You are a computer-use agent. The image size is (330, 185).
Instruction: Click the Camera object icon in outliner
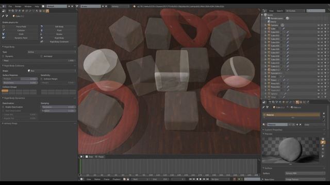pyautogui.click(x=269, y=25)
